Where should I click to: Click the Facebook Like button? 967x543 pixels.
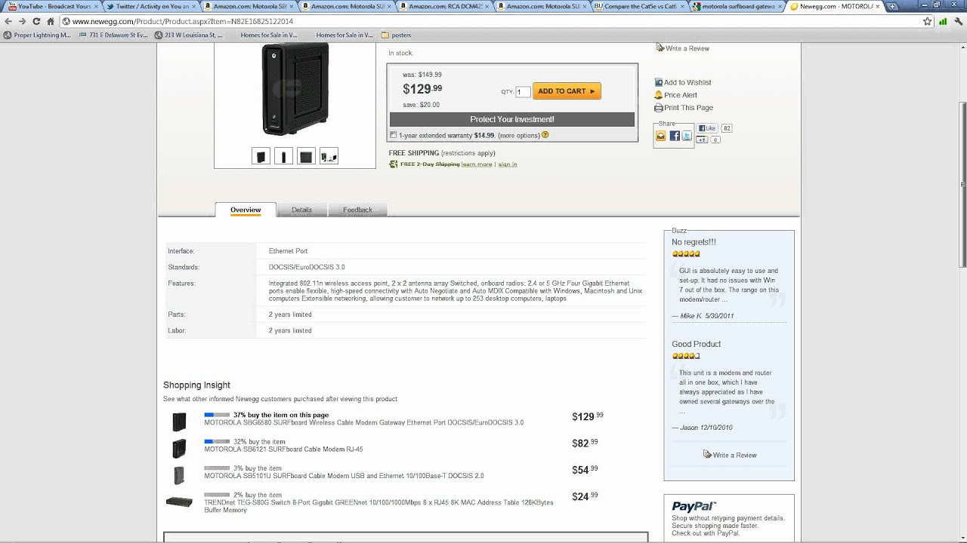coord(707,128)
